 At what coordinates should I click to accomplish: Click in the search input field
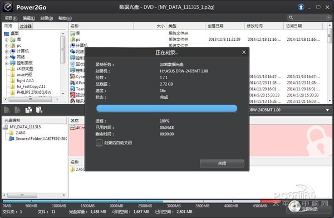pyautogui.click(x=309, y=17)
